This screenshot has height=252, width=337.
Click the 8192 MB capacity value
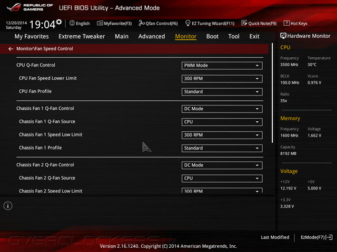pyautogui.click(x=288, y=154)
